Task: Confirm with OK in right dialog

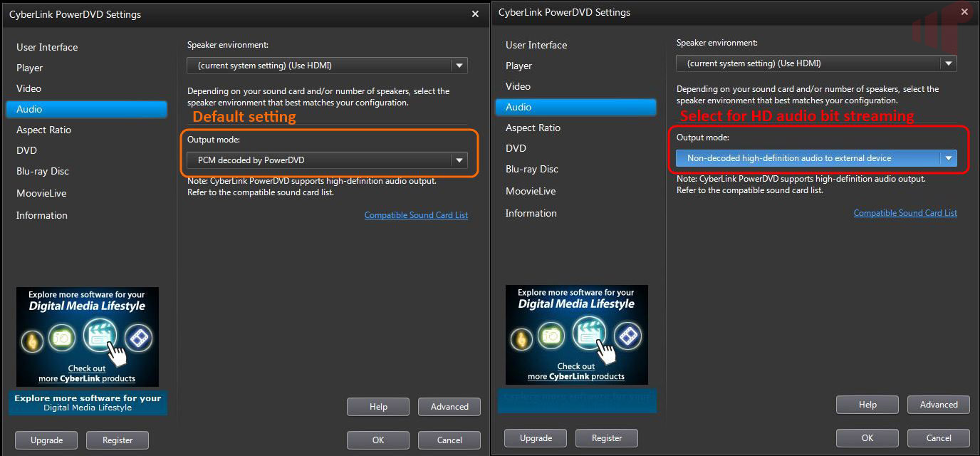Action: [867, 438]
